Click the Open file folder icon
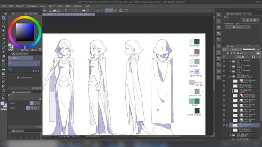This screenshot has width=262, height=147. pos(54,11)
